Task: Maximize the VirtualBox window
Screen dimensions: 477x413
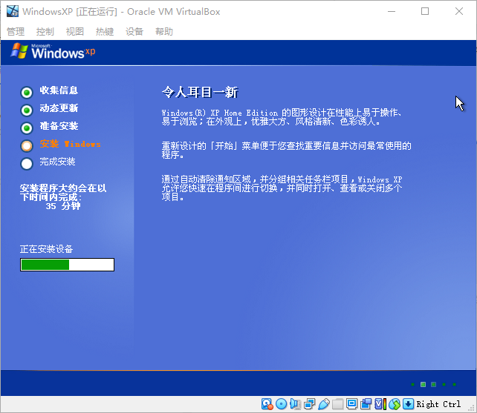Action: point(425,12)
